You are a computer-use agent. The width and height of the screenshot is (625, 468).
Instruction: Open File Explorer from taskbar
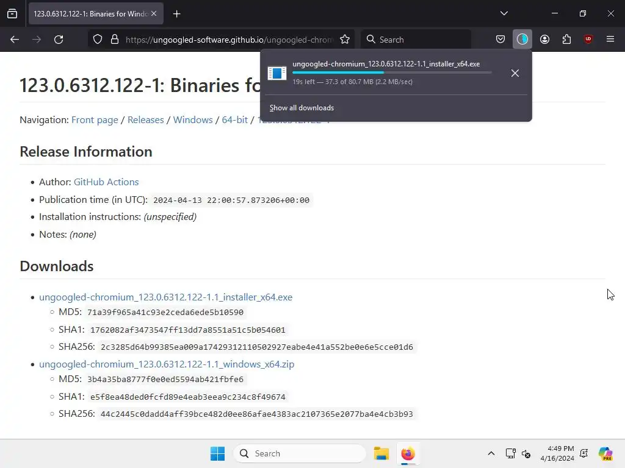tap(381, 453)
